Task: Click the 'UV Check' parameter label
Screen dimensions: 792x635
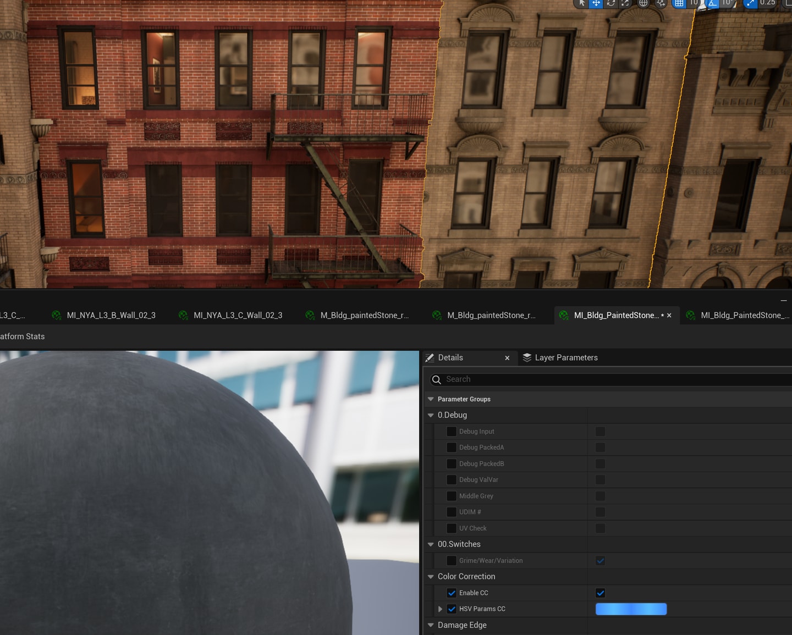Action: click(x=472, y=528)
